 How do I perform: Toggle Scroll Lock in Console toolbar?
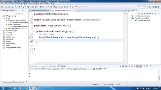(132, 66)
